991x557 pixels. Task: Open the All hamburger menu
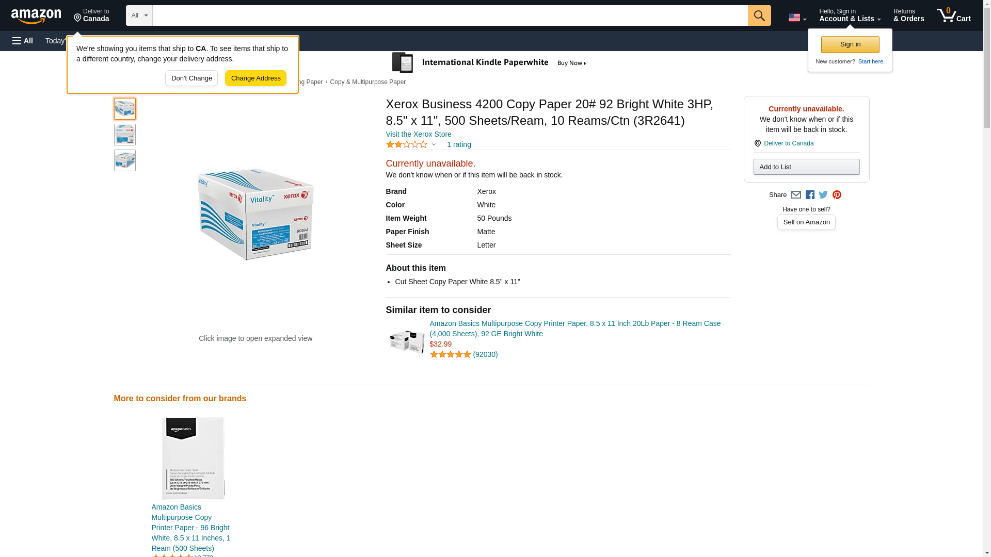(23, 41)
